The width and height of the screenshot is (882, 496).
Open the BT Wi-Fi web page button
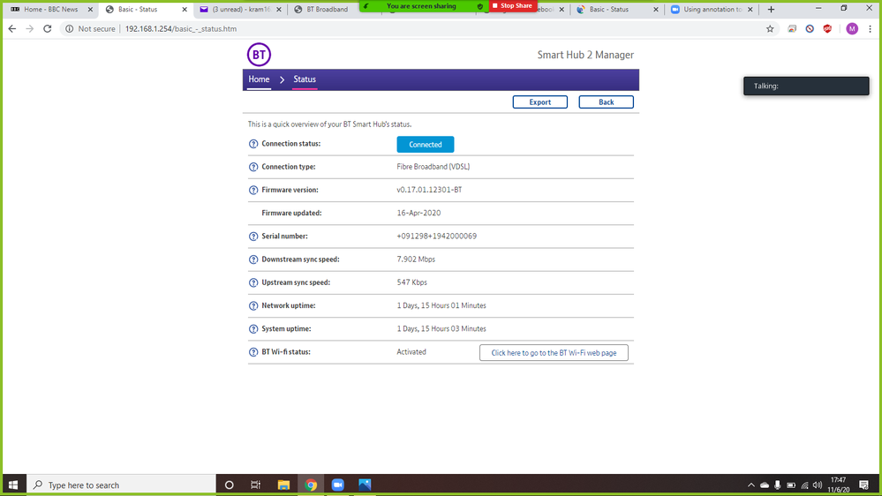[554, 353]
